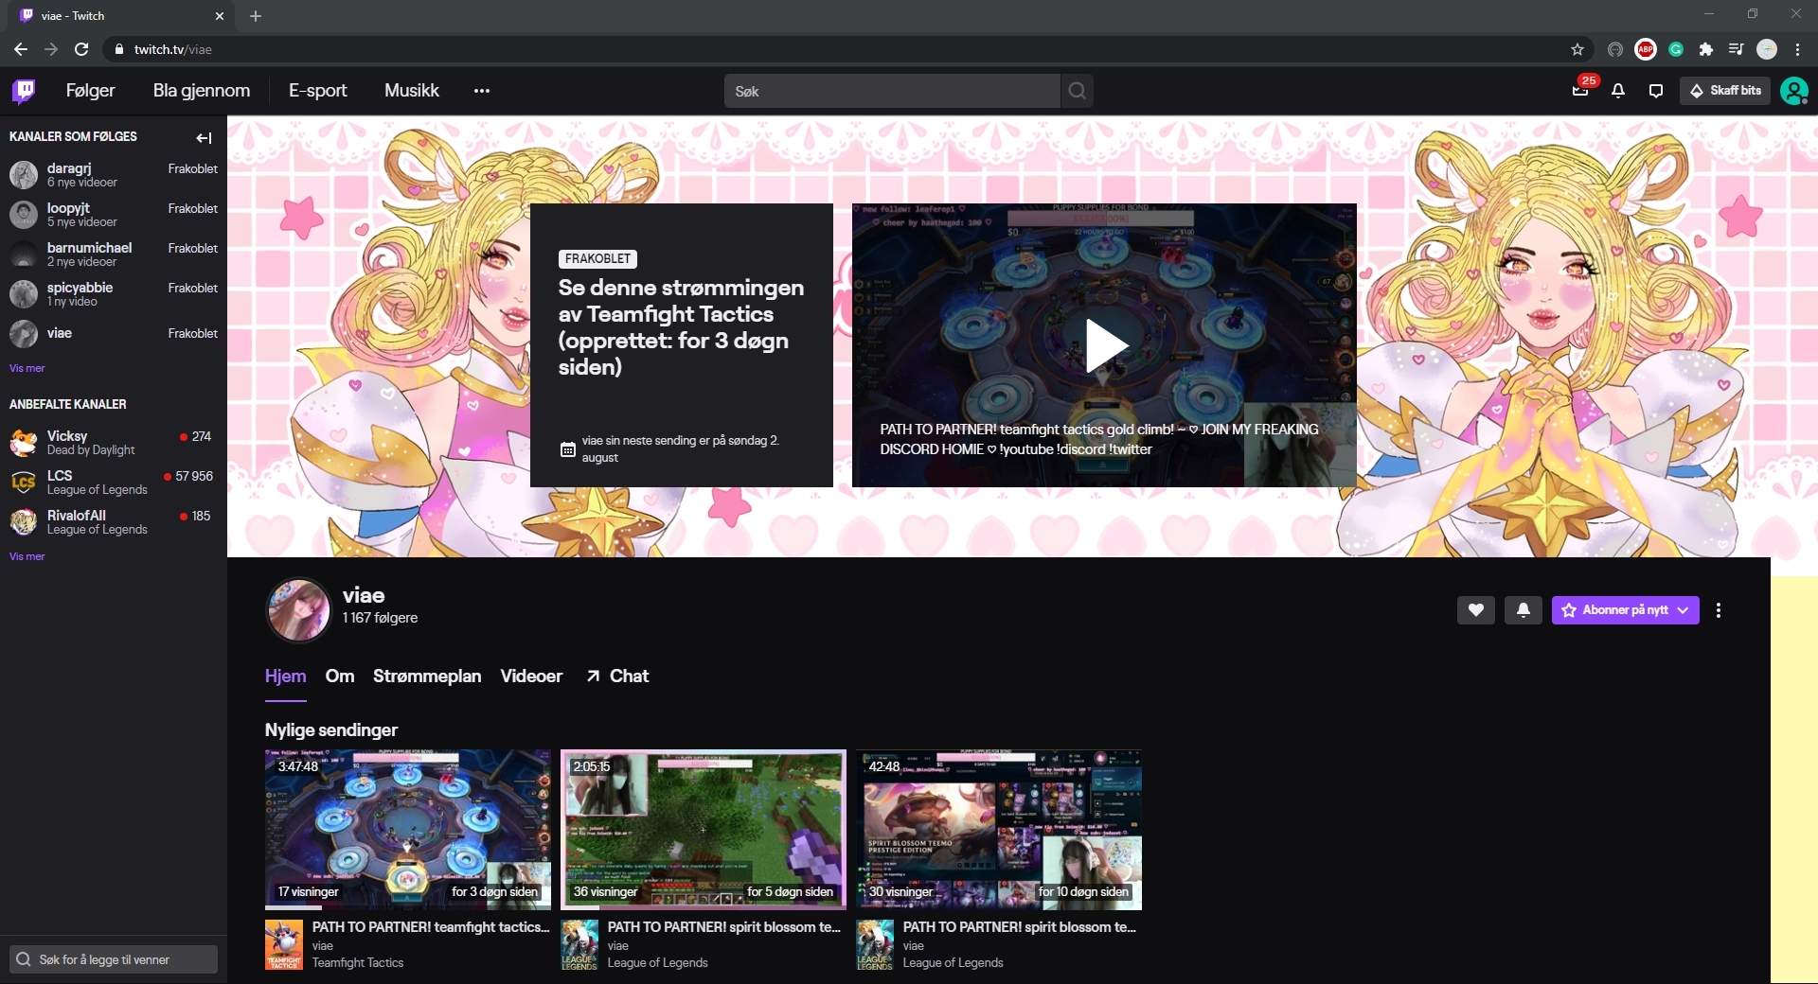
Task: Close the viae - Twitch tab
Action: (x=220, y=16)
